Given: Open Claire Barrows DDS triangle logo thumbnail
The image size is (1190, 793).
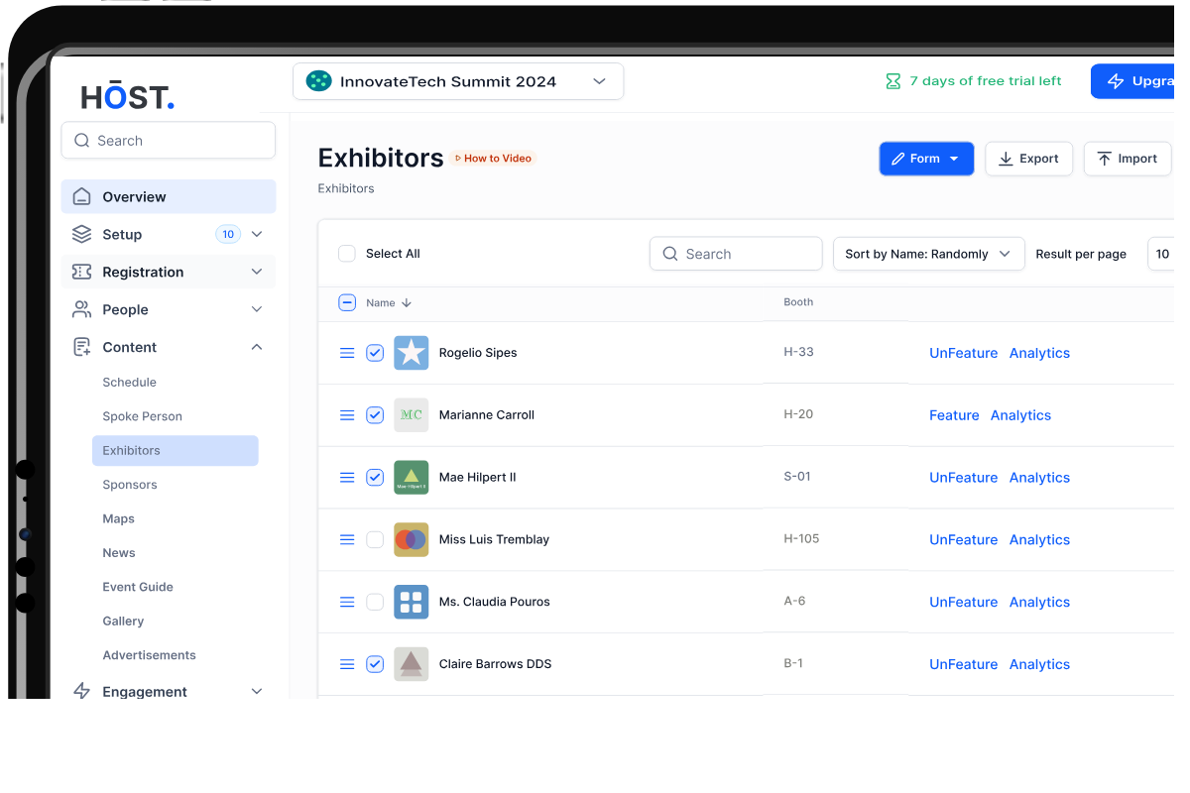Looking at the screenshot, I should point(412,664).
